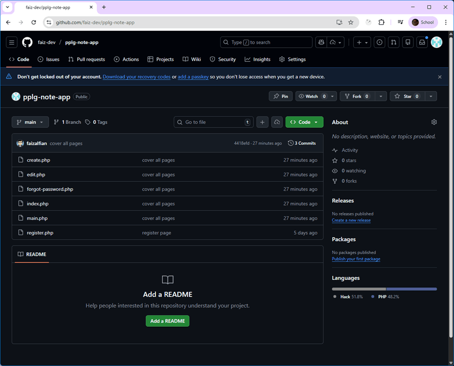Click the Create a new release link
Screen dimensions: 454x366
351,220
